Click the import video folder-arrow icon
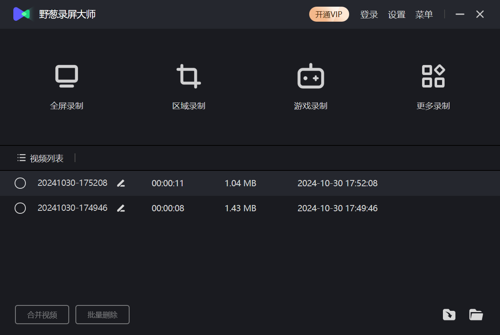 449,315
